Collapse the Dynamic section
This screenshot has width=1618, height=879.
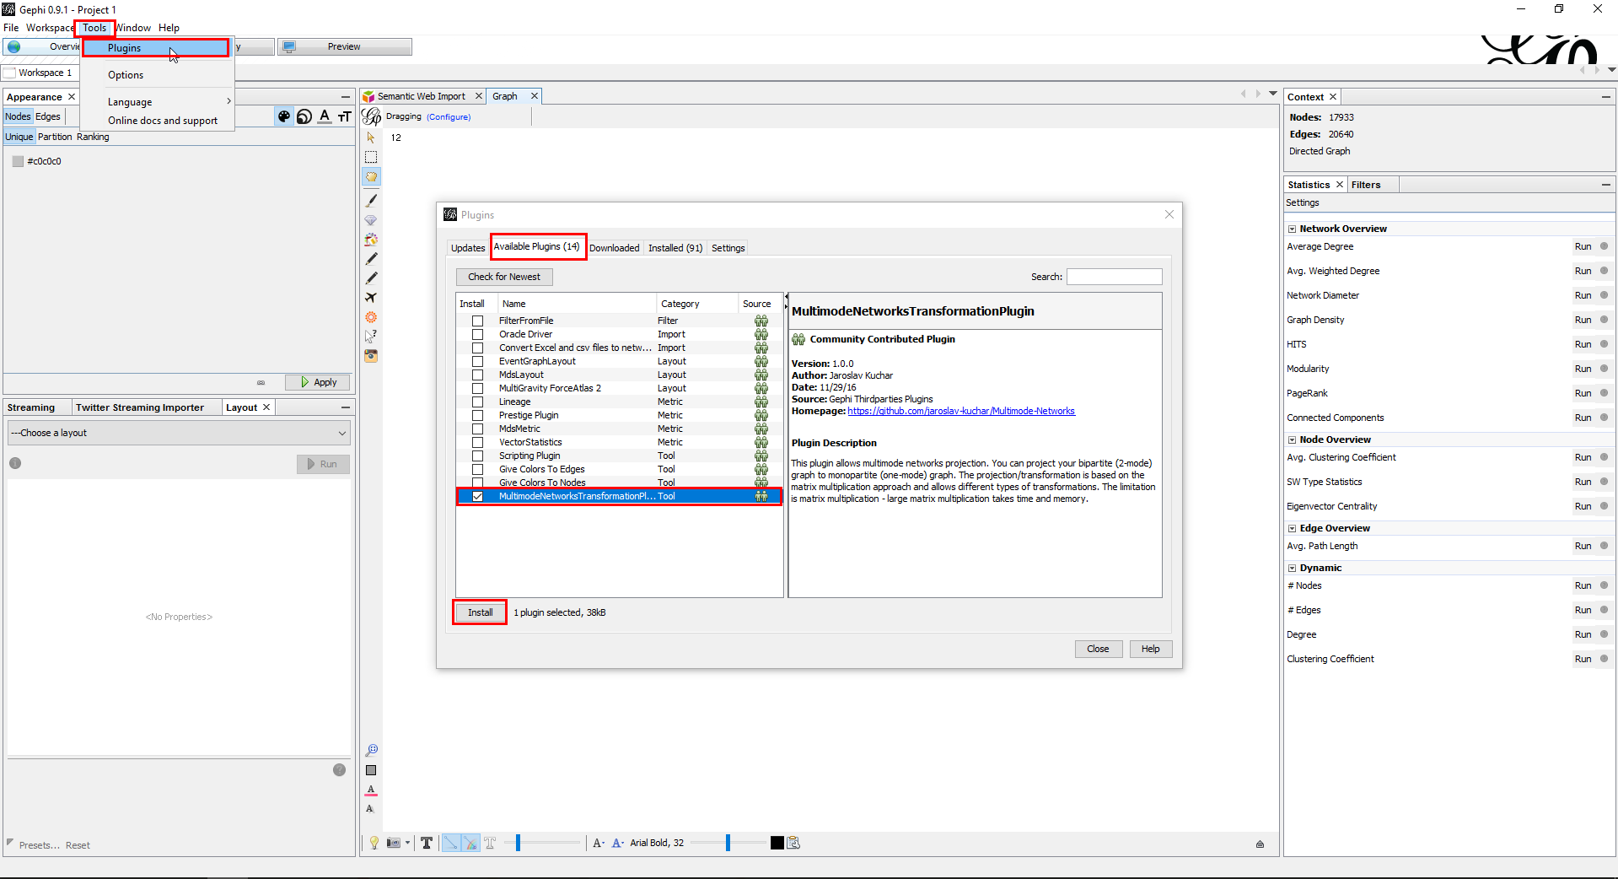[x=1292, y=568]
